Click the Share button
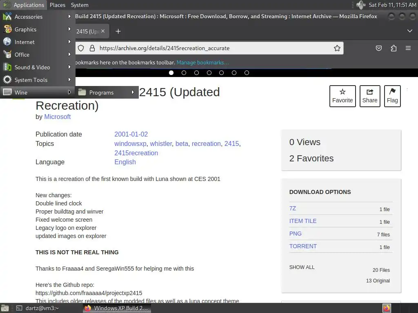This screenshot has height=313, width=418. 370,96
